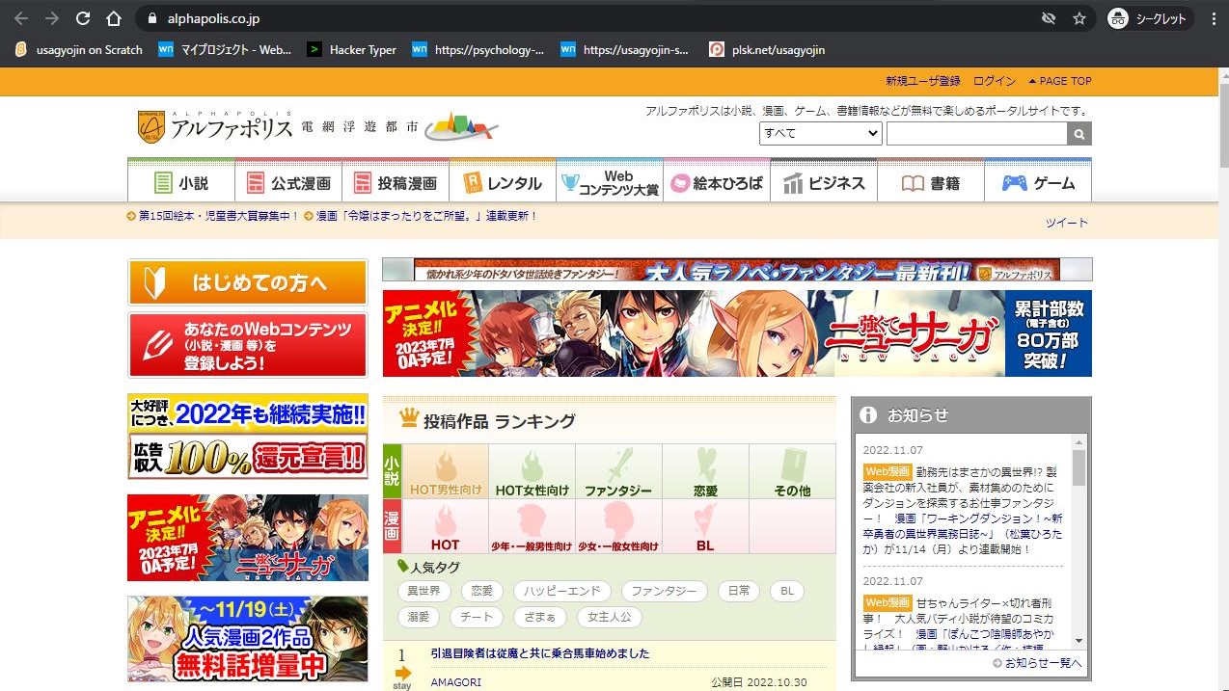Focus the site search text field

click(976, 134)
